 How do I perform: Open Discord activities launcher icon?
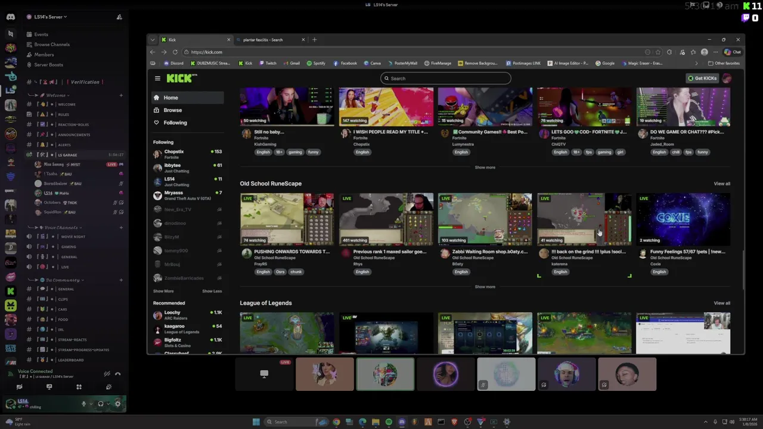point(79,387)
